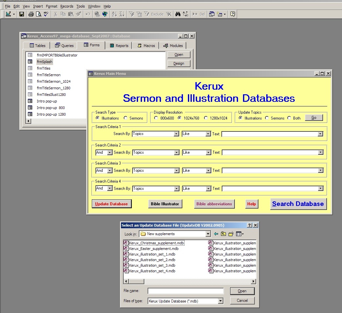The height and width of the screenshot is (313, 342).
Task: Click the Save icon in the toolbar
Action: pos(22,14)
